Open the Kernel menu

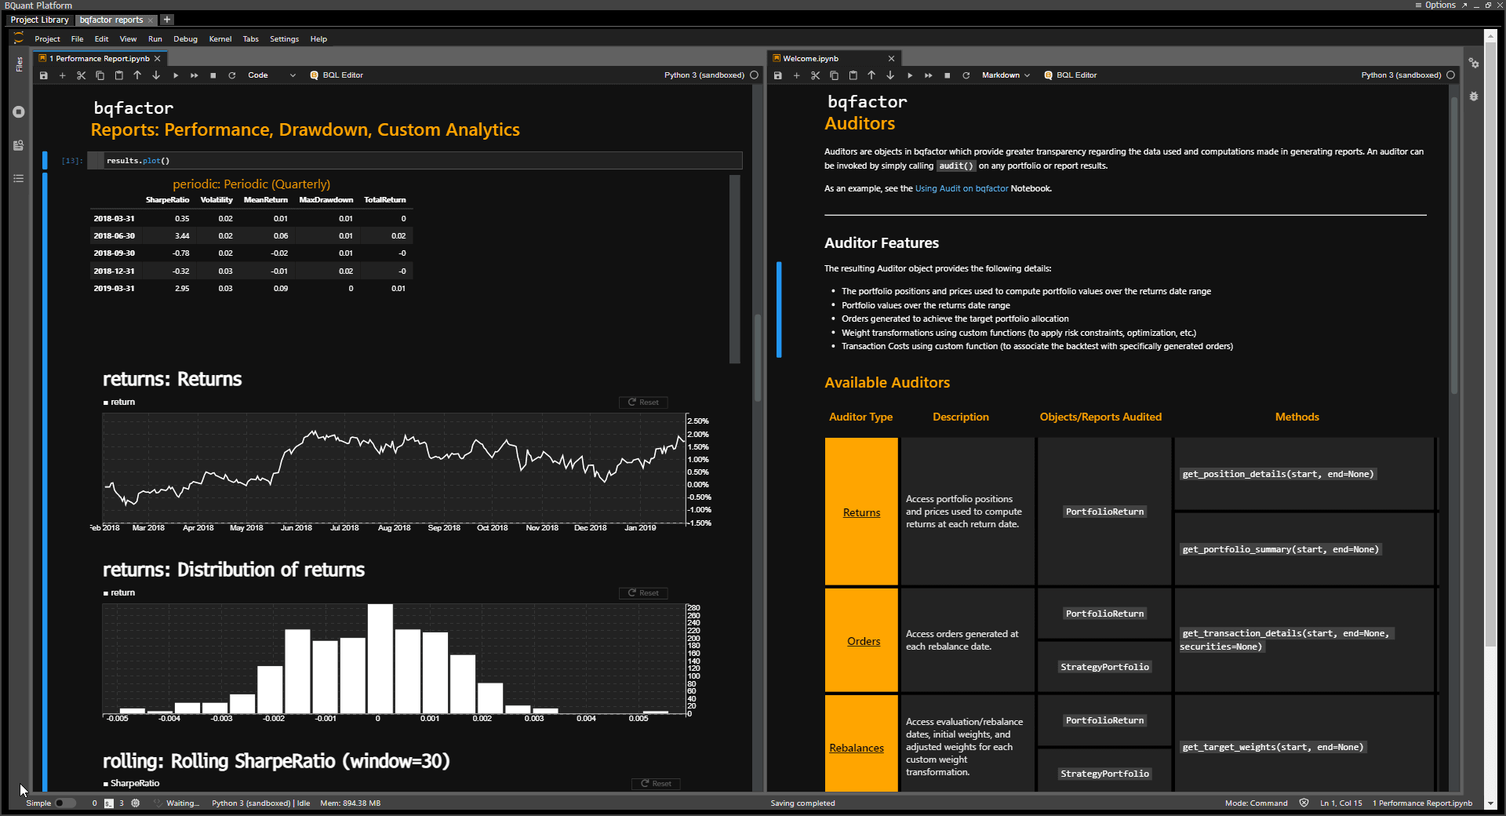tap(220, 38)
